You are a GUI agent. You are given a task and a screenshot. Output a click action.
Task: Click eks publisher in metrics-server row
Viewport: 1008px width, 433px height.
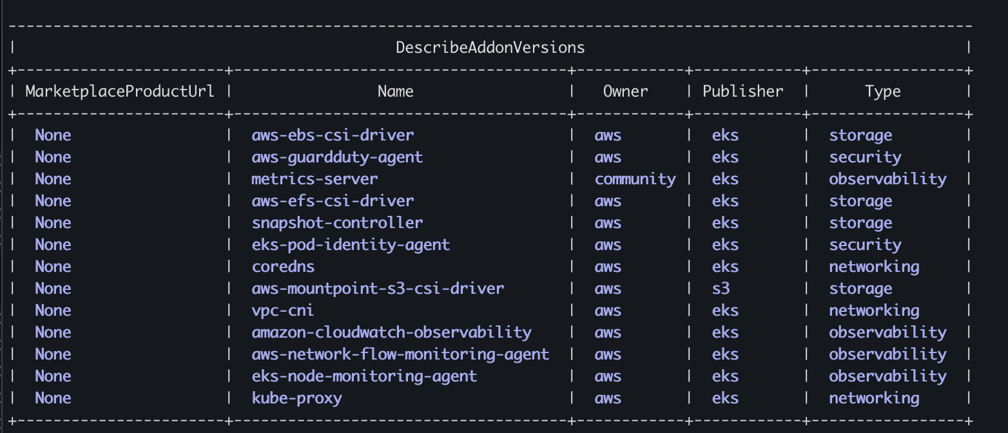coord(725,179)
